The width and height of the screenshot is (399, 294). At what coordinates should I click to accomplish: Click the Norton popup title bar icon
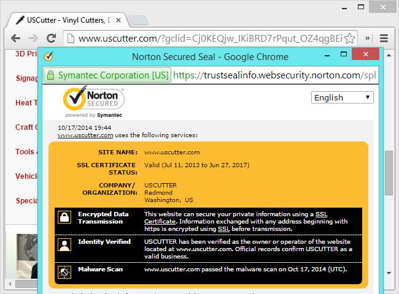(48, 57)
